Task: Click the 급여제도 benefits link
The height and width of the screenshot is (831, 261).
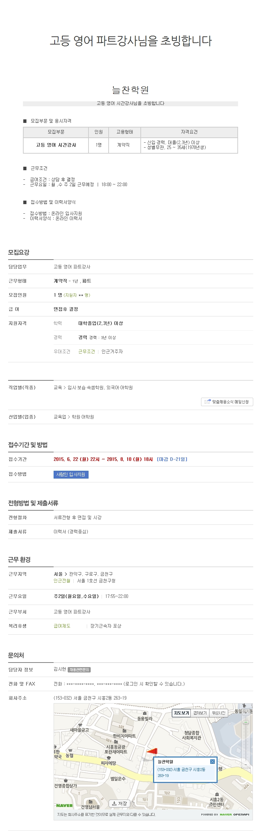Action: (x=62, y=626)
